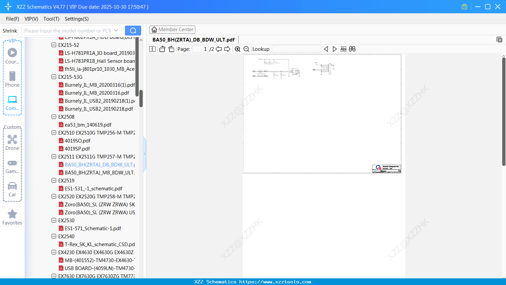Image resolution: width=506 pixels, height=285 pixels.
Task: Collapse the EX2520 EX2520G tree node
Action: click(x=54, y=196)
